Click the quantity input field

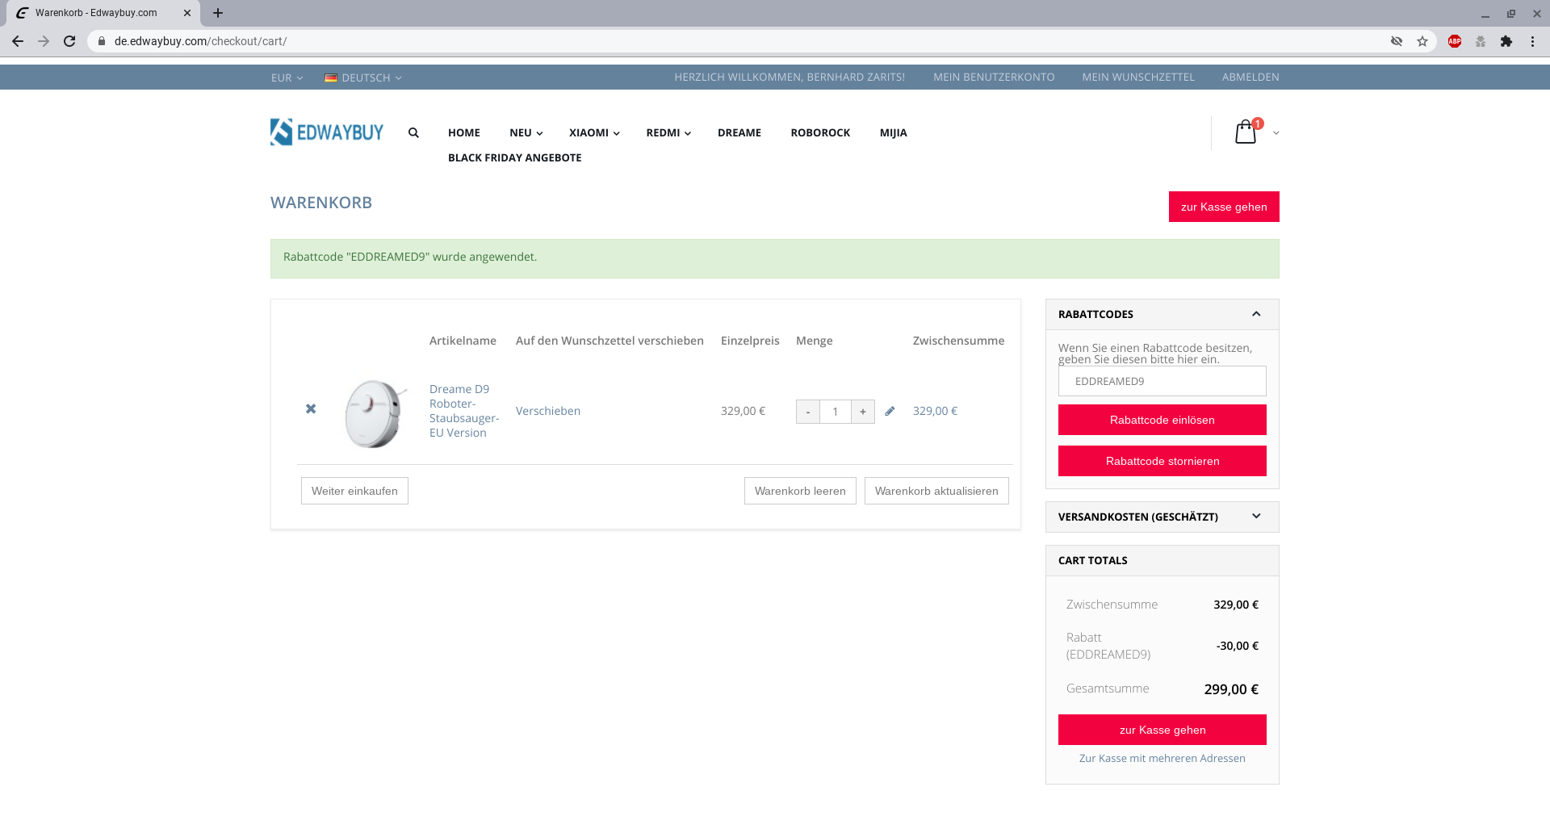(x=836, y=412)
